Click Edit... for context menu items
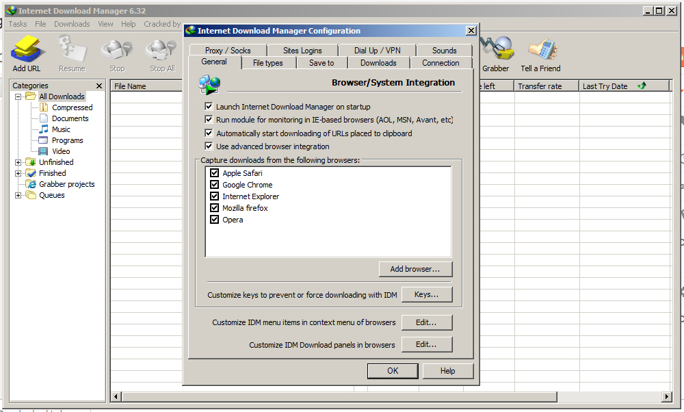Viewport: 684px width, 412px height. pos(427,322)
